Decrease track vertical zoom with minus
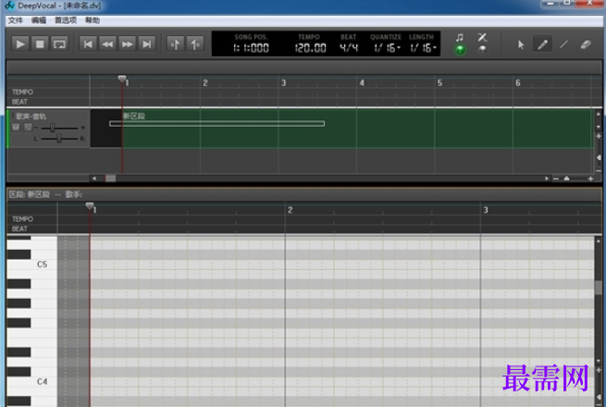 click(599, 170)
